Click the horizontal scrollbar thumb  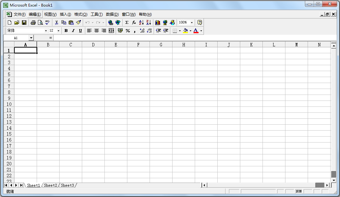[320, 185]
